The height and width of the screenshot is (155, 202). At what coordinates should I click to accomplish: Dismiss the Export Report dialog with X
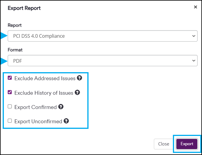(x=195, y=7)
